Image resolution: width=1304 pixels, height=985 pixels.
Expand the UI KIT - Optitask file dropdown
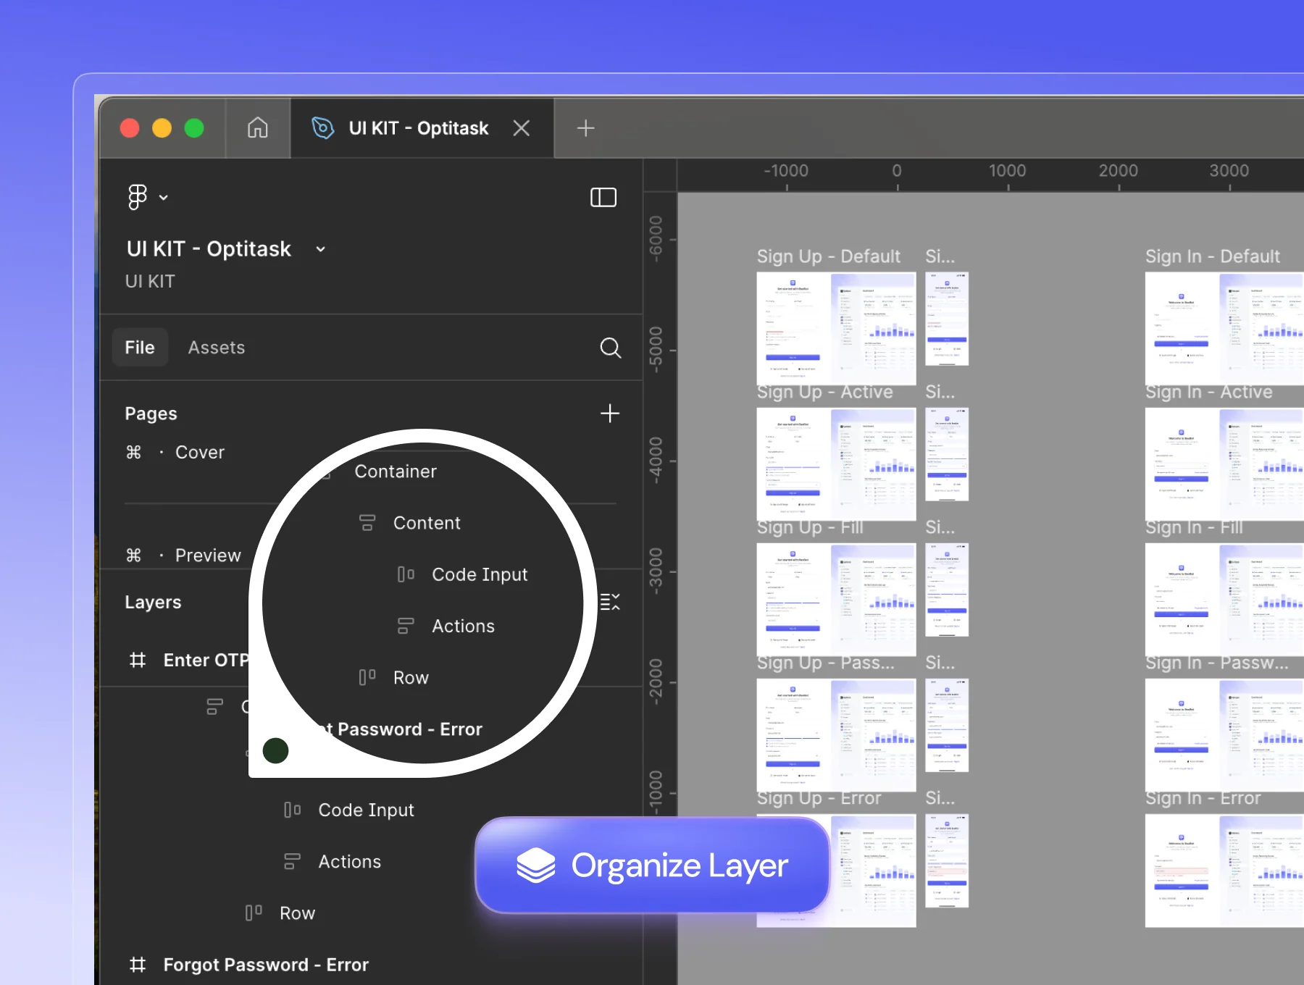pyautogui.click(x=320, y=249)
